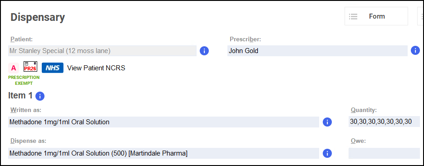This screenshot has width=424, height=166.
Task: Open the Form button
Action: [x=376, y=16]
